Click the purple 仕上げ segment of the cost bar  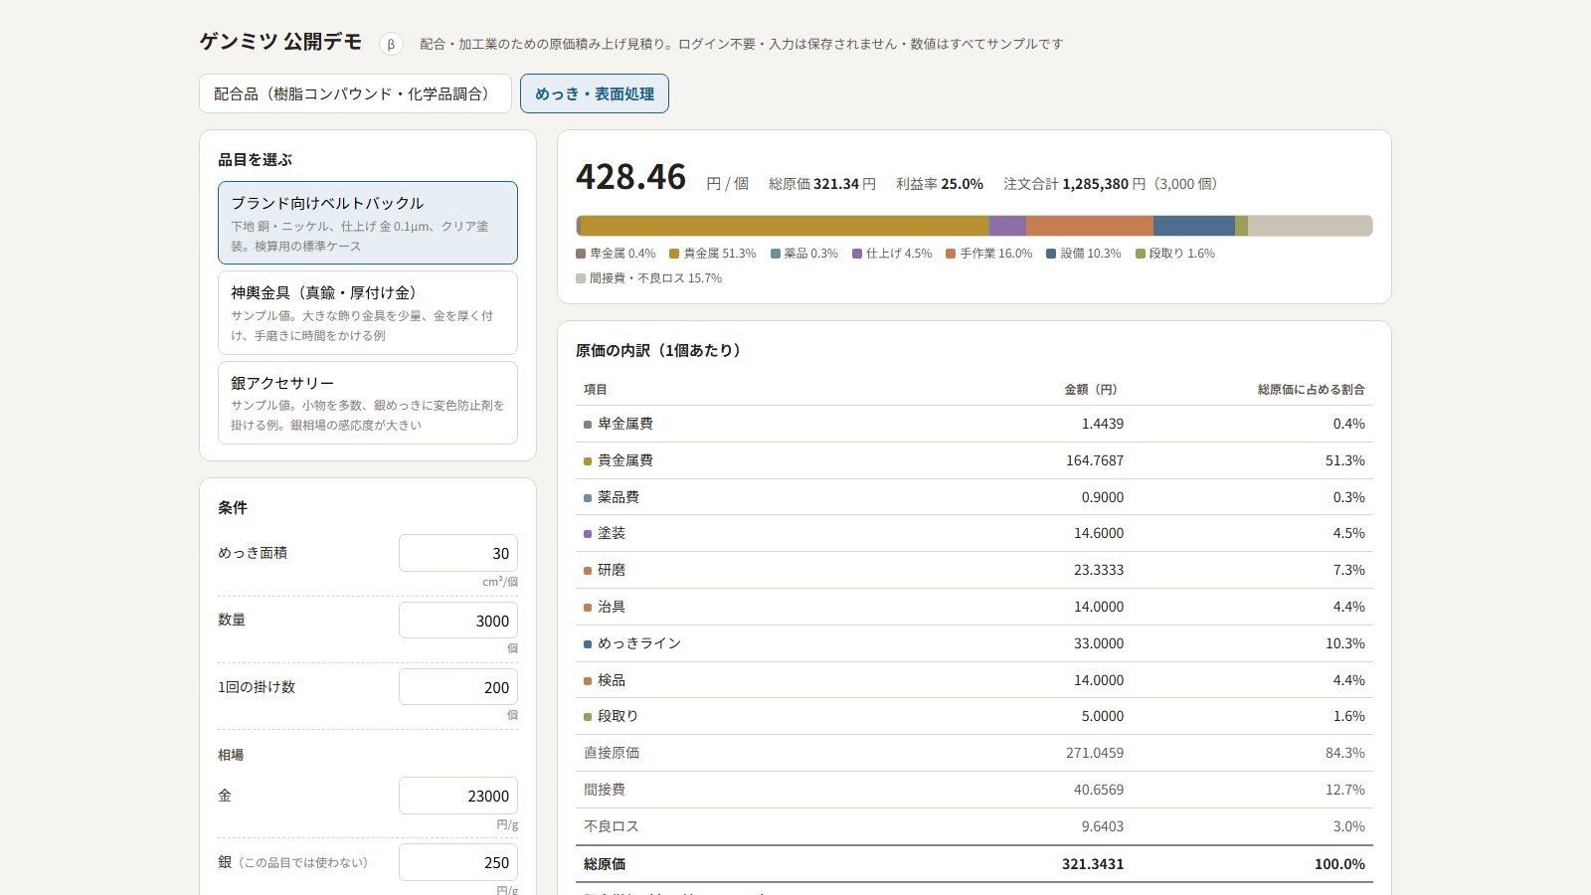(x=1007, y=226)
